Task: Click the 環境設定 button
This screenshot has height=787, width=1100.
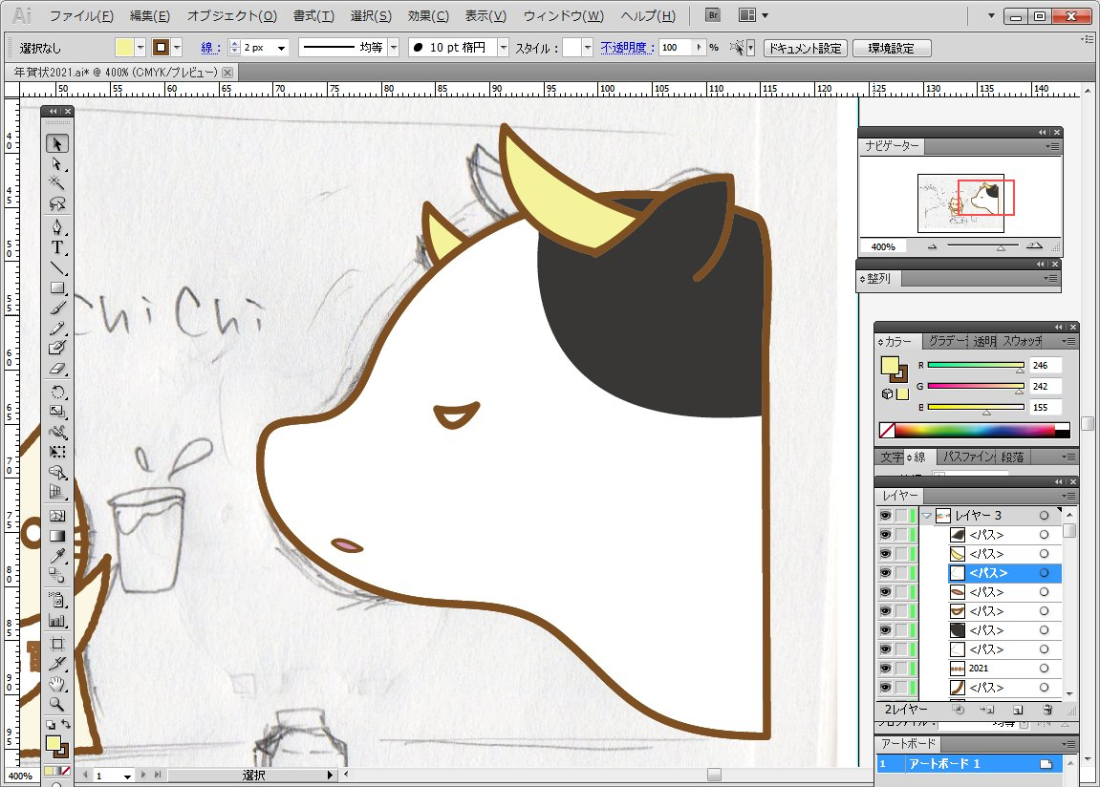Action: (x=891, y=48)
